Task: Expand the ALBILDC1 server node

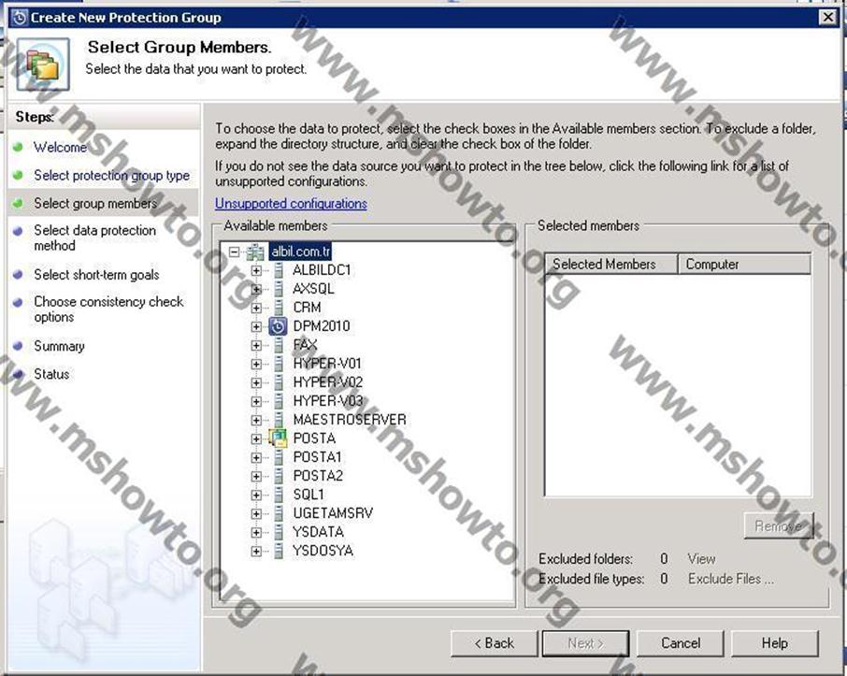Action: tap(256, 270)
